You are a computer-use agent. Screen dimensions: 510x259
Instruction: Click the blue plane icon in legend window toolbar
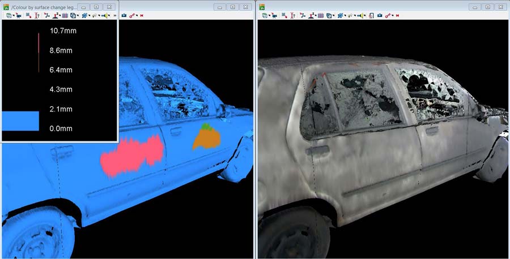tap(85, 16)
